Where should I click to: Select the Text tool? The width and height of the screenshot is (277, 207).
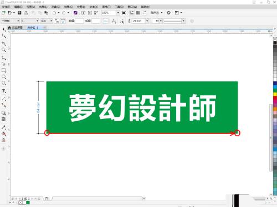click(x=4, y=91)
